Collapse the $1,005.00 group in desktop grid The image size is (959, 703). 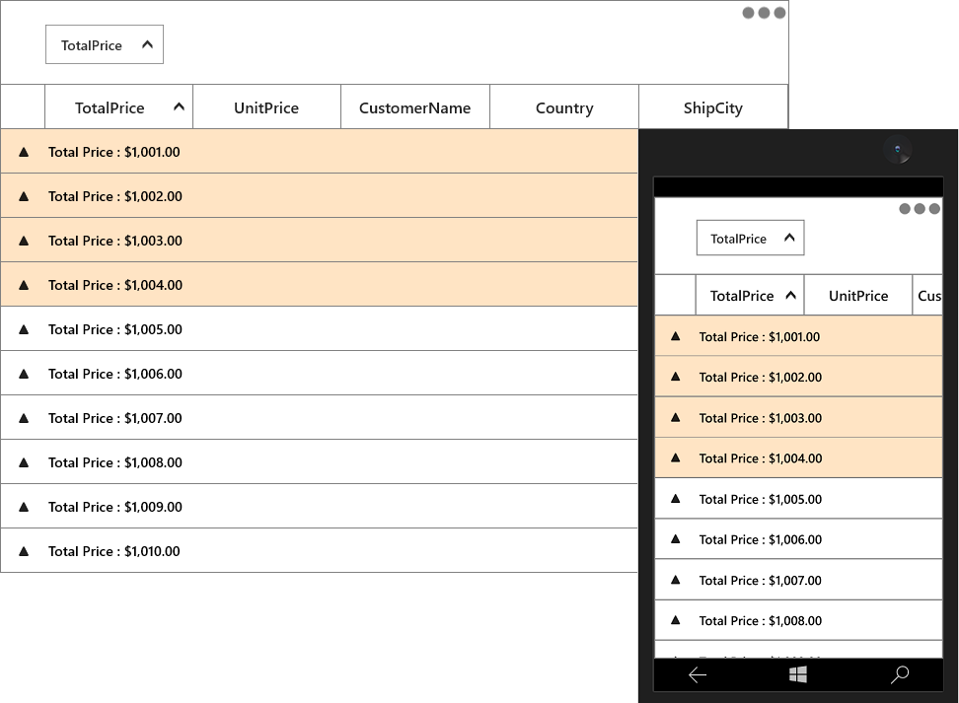tap(24, 329)
